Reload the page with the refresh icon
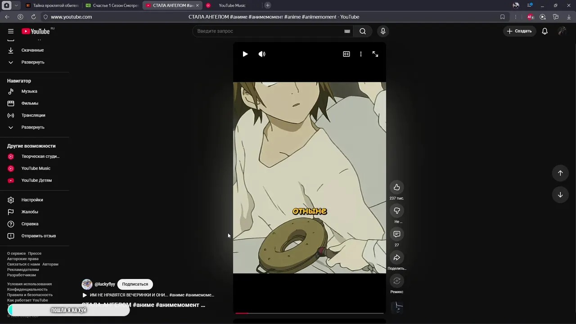Image resolution: width=576 pixels, height=324 pixels. (33, 17)
